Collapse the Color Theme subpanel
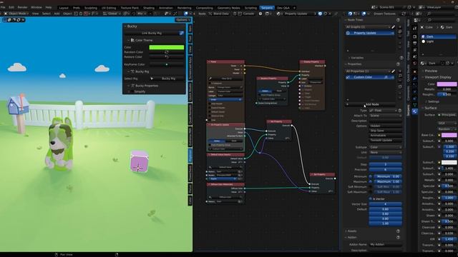458x257 pixels. (x=129, y=40)
